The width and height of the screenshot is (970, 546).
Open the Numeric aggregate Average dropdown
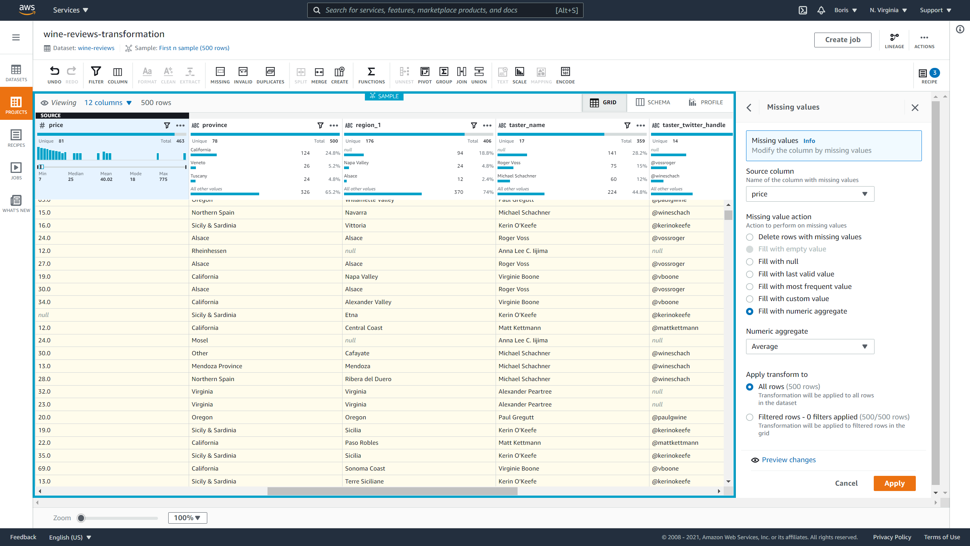(x=809, y=346)
